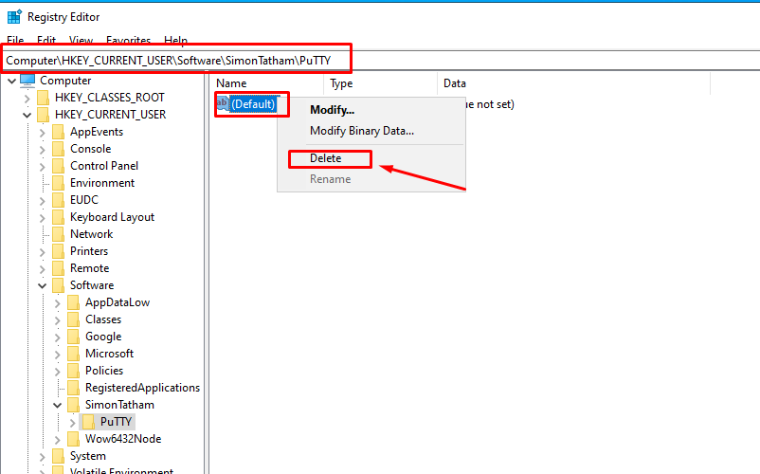
Task: Click the Microsoft folder icon
Action: [x=74, y=354]
